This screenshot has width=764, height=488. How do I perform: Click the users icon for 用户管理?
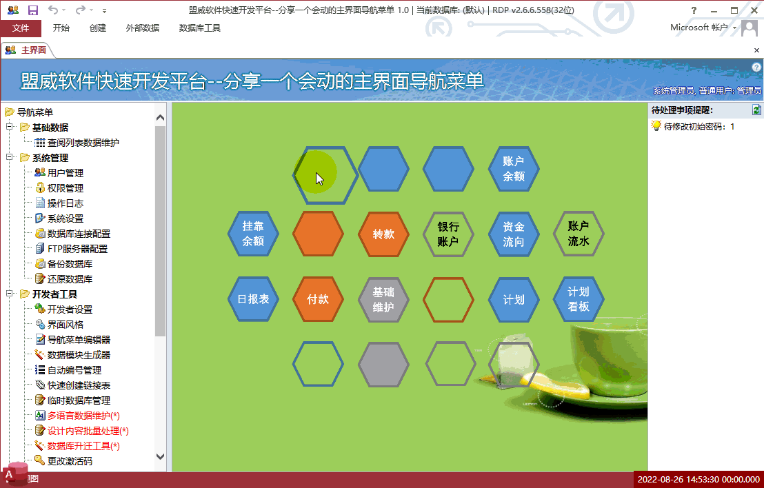40,173
